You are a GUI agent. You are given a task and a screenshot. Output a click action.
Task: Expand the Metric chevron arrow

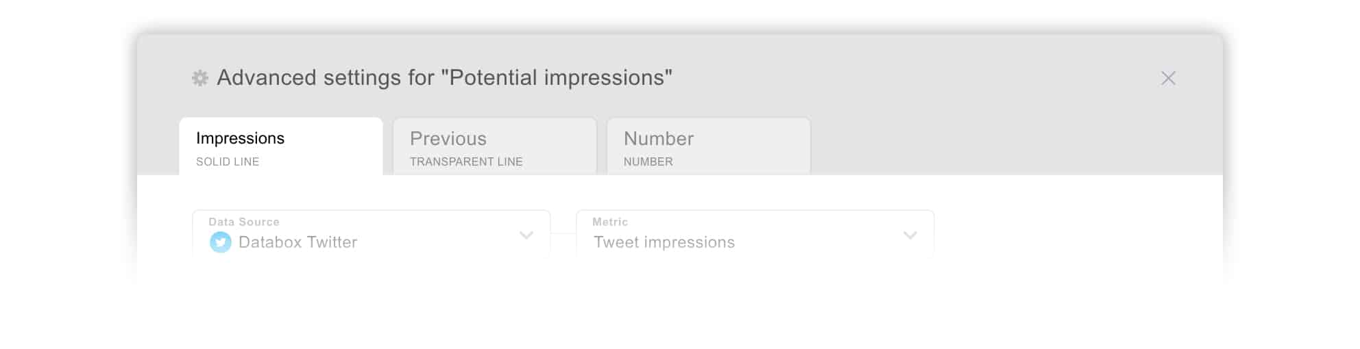910,235
